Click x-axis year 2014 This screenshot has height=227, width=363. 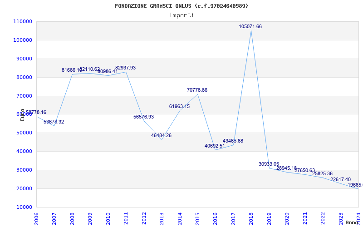pos(180,218)
